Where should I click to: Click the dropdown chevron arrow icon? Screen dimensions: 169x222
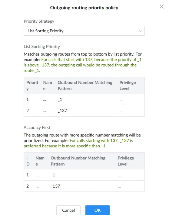click(x=140, y=31)
